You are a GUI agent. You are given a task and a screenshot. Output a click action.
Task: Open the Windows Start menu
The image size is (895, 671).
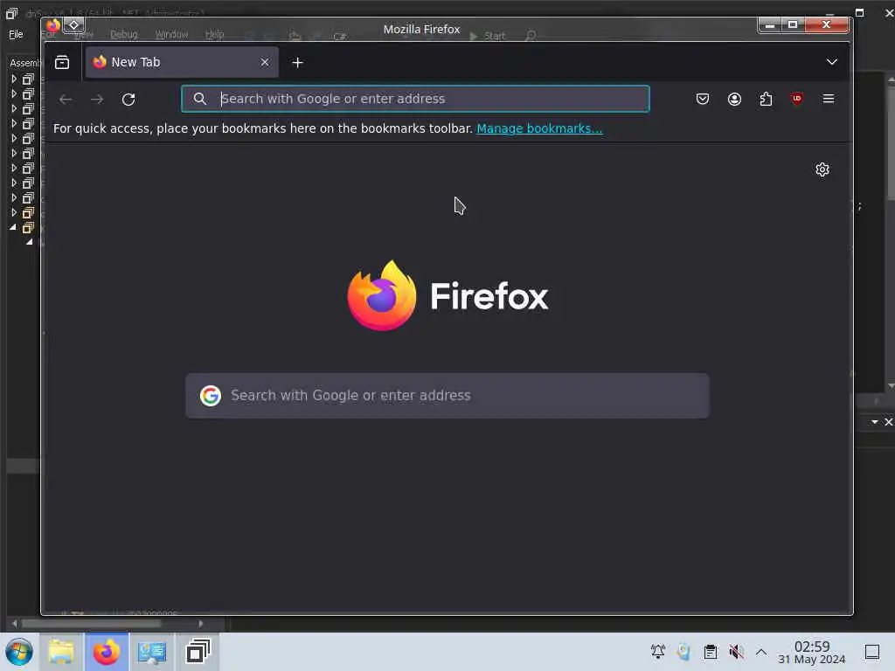(x=19, y=652)
